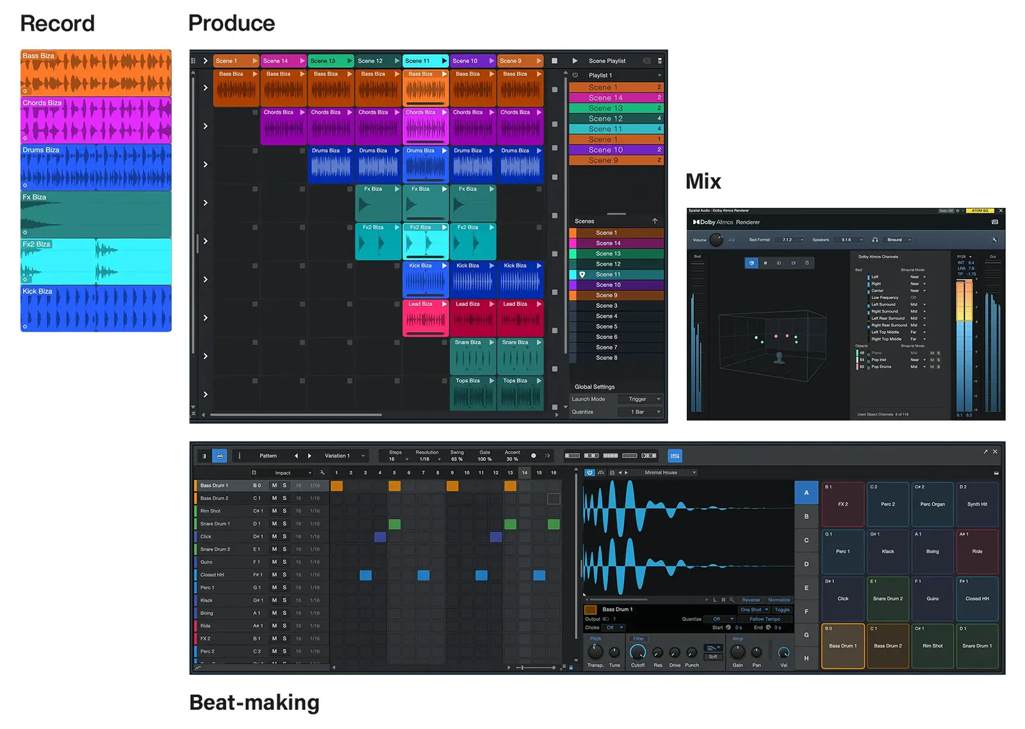Click the sampler power icon
Image resolution: width=1025 pixels, height=729 pixels.
589,472
